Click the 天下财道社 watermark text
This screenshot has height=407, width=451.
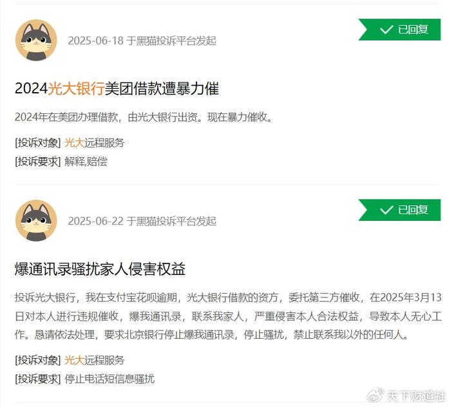(x=416, y=396)
